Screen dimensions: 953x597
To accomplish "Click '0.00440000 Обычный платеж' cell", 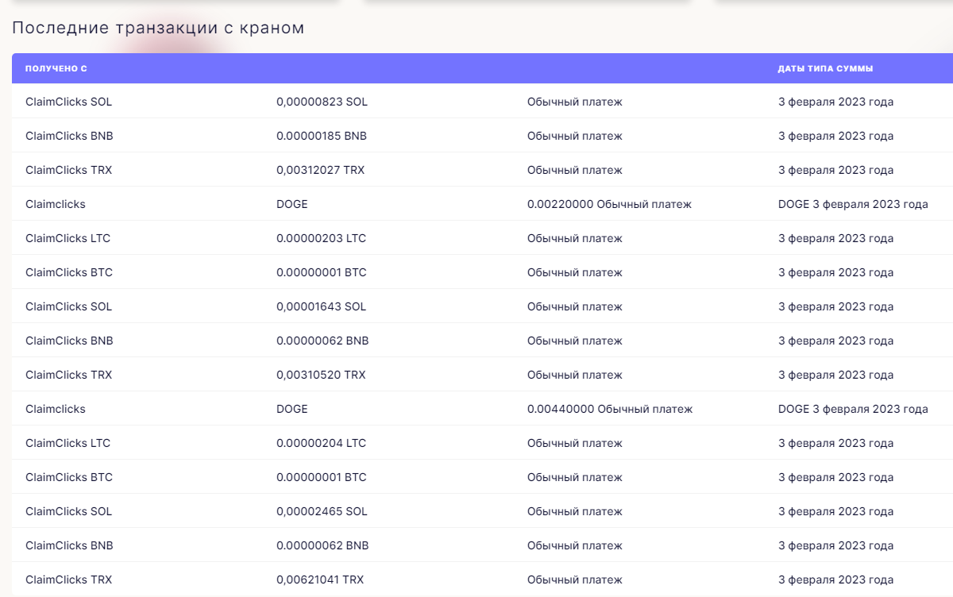I will click(x=610, y=409).
